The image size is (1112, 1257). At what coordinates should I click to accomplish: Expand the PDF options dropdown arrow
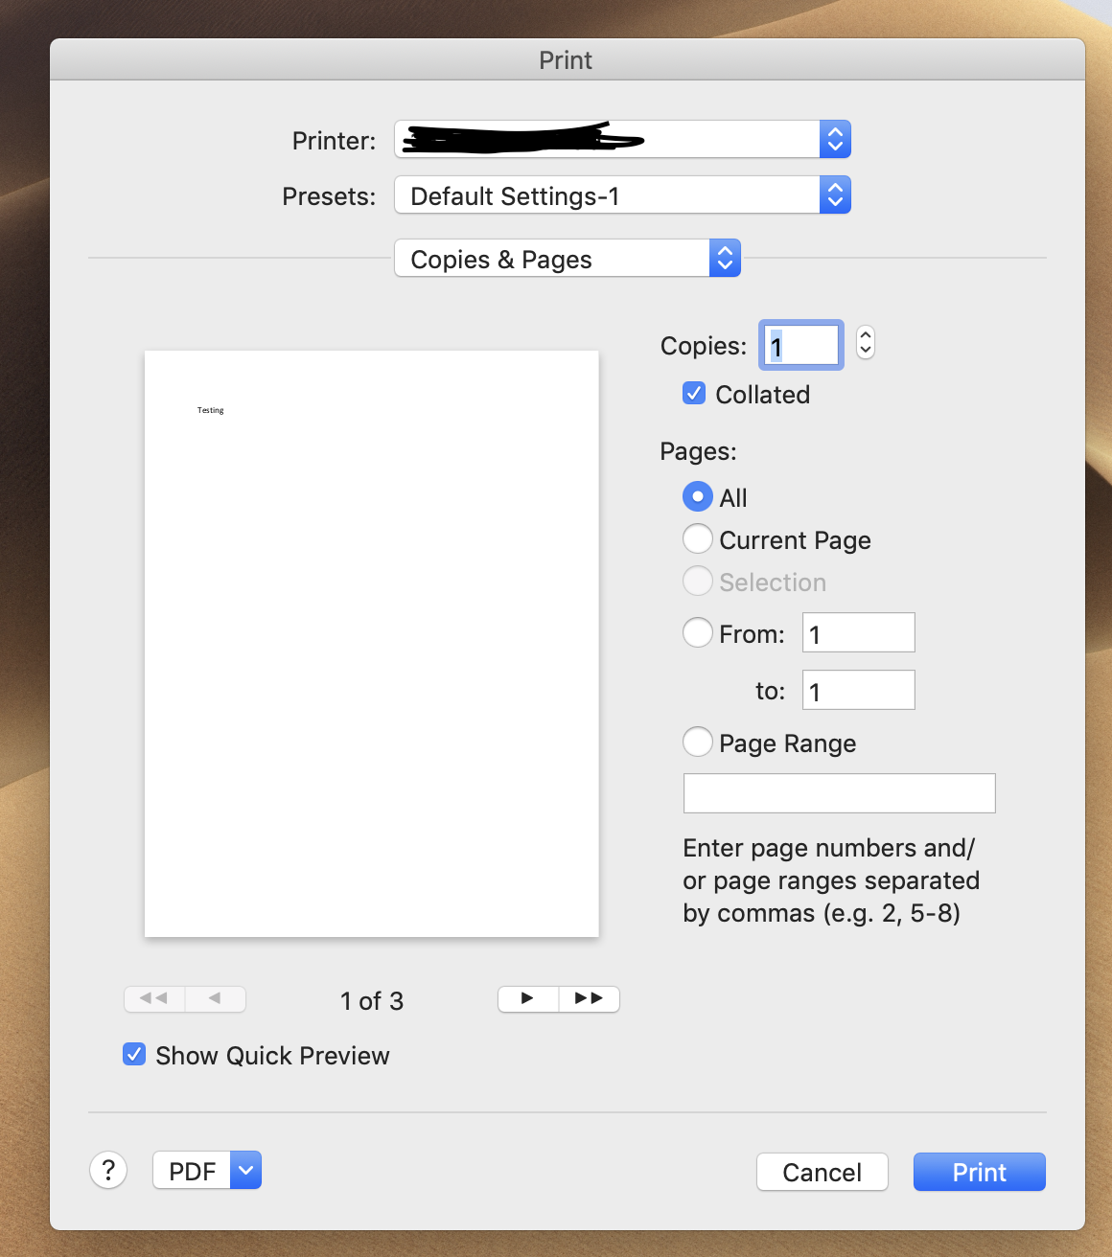click(x=246, y=1170)
